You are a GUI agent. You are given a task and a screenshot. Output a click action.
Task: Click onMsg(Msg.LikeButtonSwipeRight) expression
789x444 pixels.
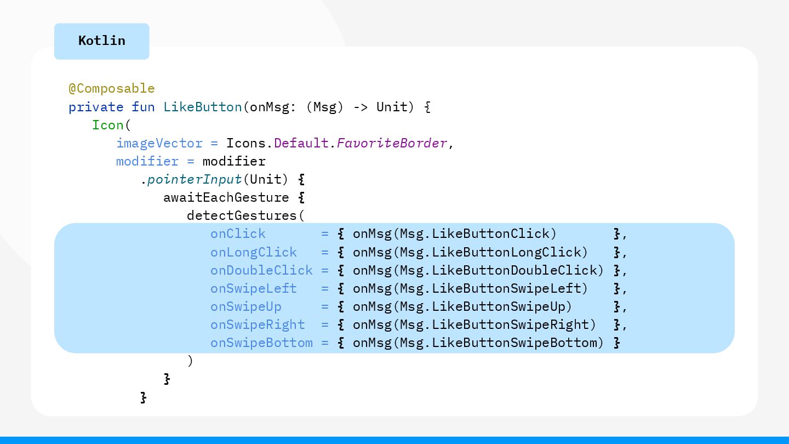coord(474,325)
